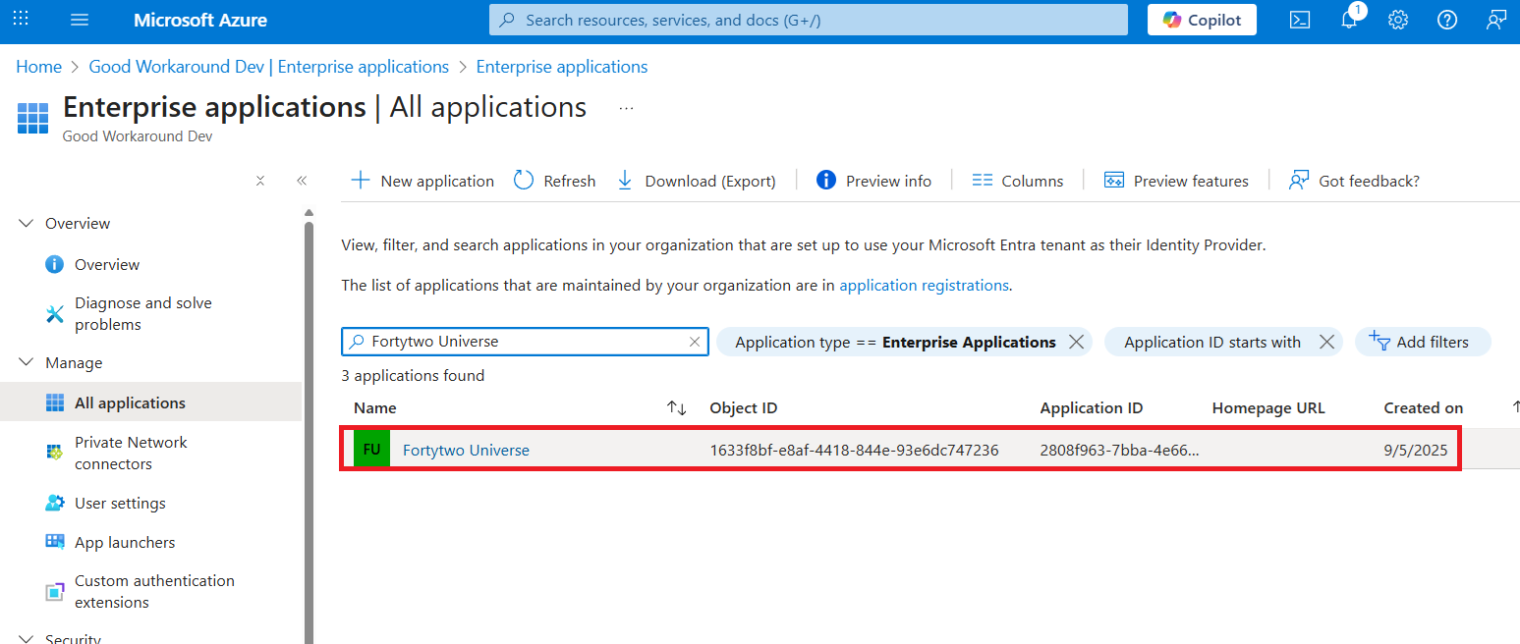Image resolution: width=1520 pixels, height=644 pixels.
Task: Click New application
Action: [x=422, y=181]
